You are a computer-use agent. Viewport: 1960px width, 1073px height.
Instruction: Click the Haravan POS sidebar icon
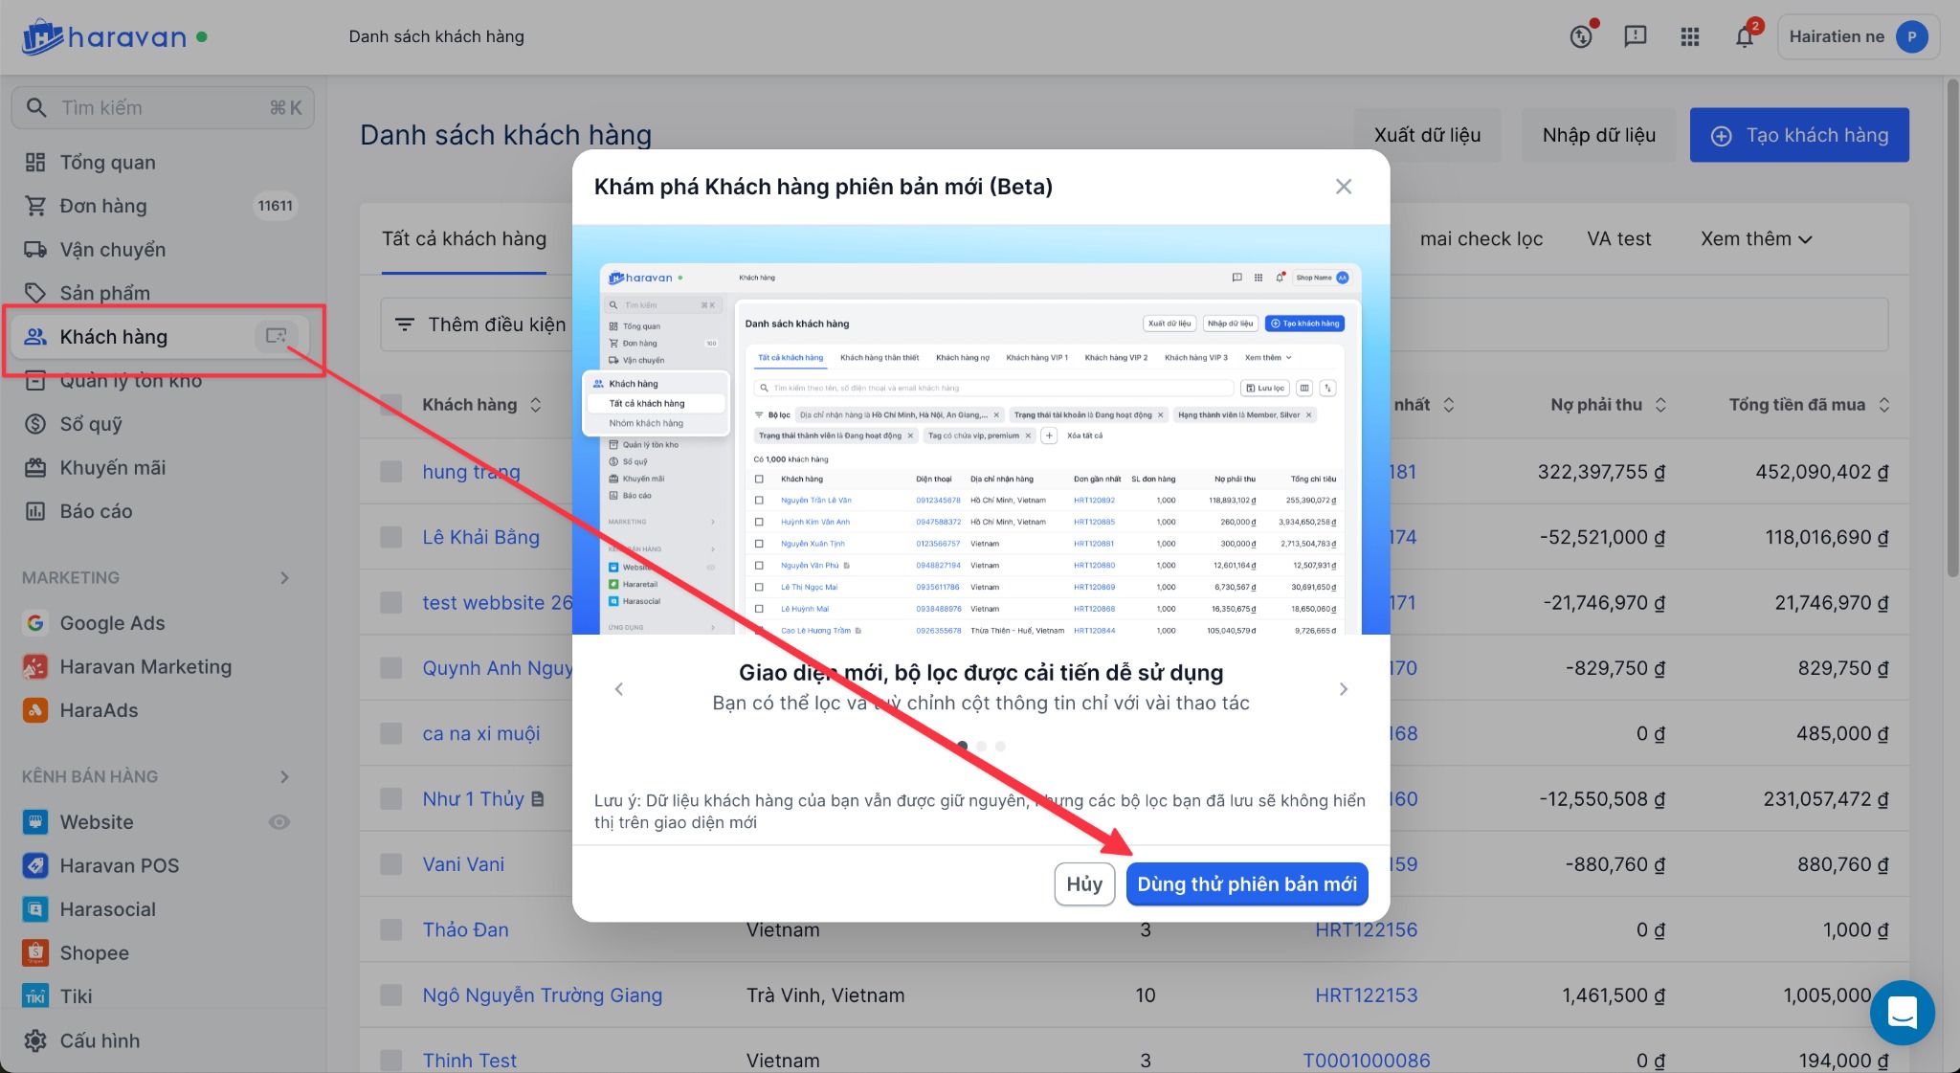[x=35, y=865]
